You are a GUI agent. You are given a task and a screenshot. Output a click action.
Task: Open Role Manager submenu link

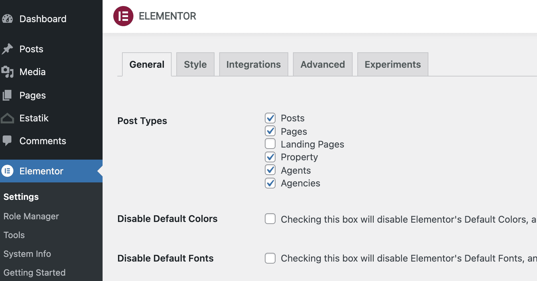(31, 216)
